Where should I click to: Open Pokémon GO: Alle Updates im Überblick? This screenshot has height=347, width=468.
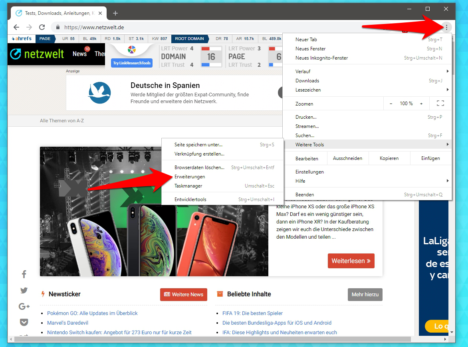coord(92,313)
